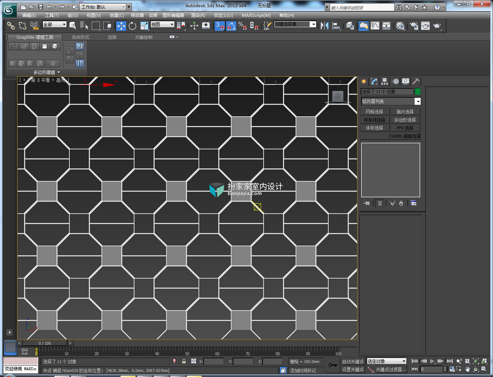Activate the Select and Move tool

pos(121,26)
